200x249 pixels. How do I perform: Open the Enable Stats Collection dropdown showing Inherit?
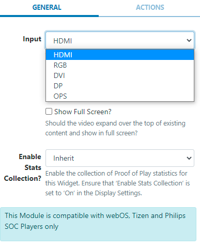[120, 158]
